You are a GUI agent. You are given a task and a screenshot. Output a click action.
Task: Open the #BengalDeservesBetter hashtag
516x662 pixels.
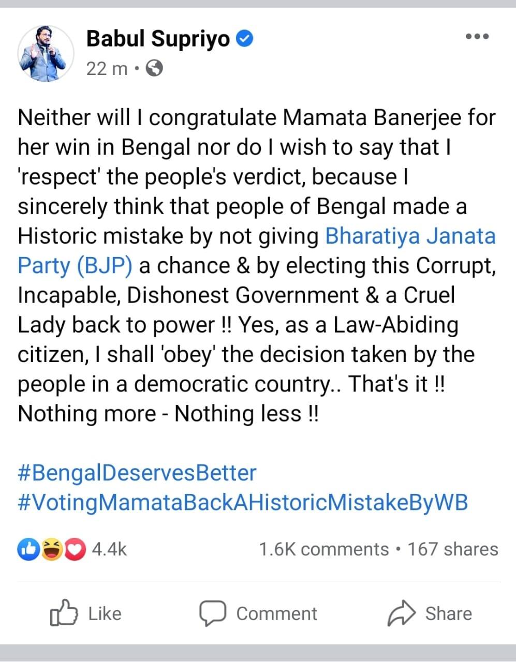pyautogui.click(x=137, y=473)
